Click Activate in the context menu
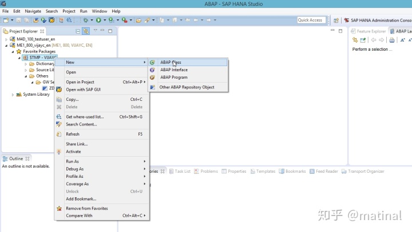 [x=102, y=152]
